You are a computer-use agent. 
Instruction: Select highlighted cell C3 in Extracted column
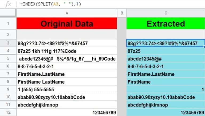coord(166,43)
